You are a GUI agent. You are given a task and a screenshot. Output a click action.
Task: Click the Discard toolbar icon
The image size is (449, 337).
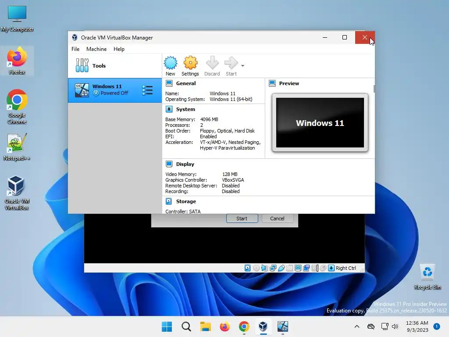click(212, 66)
